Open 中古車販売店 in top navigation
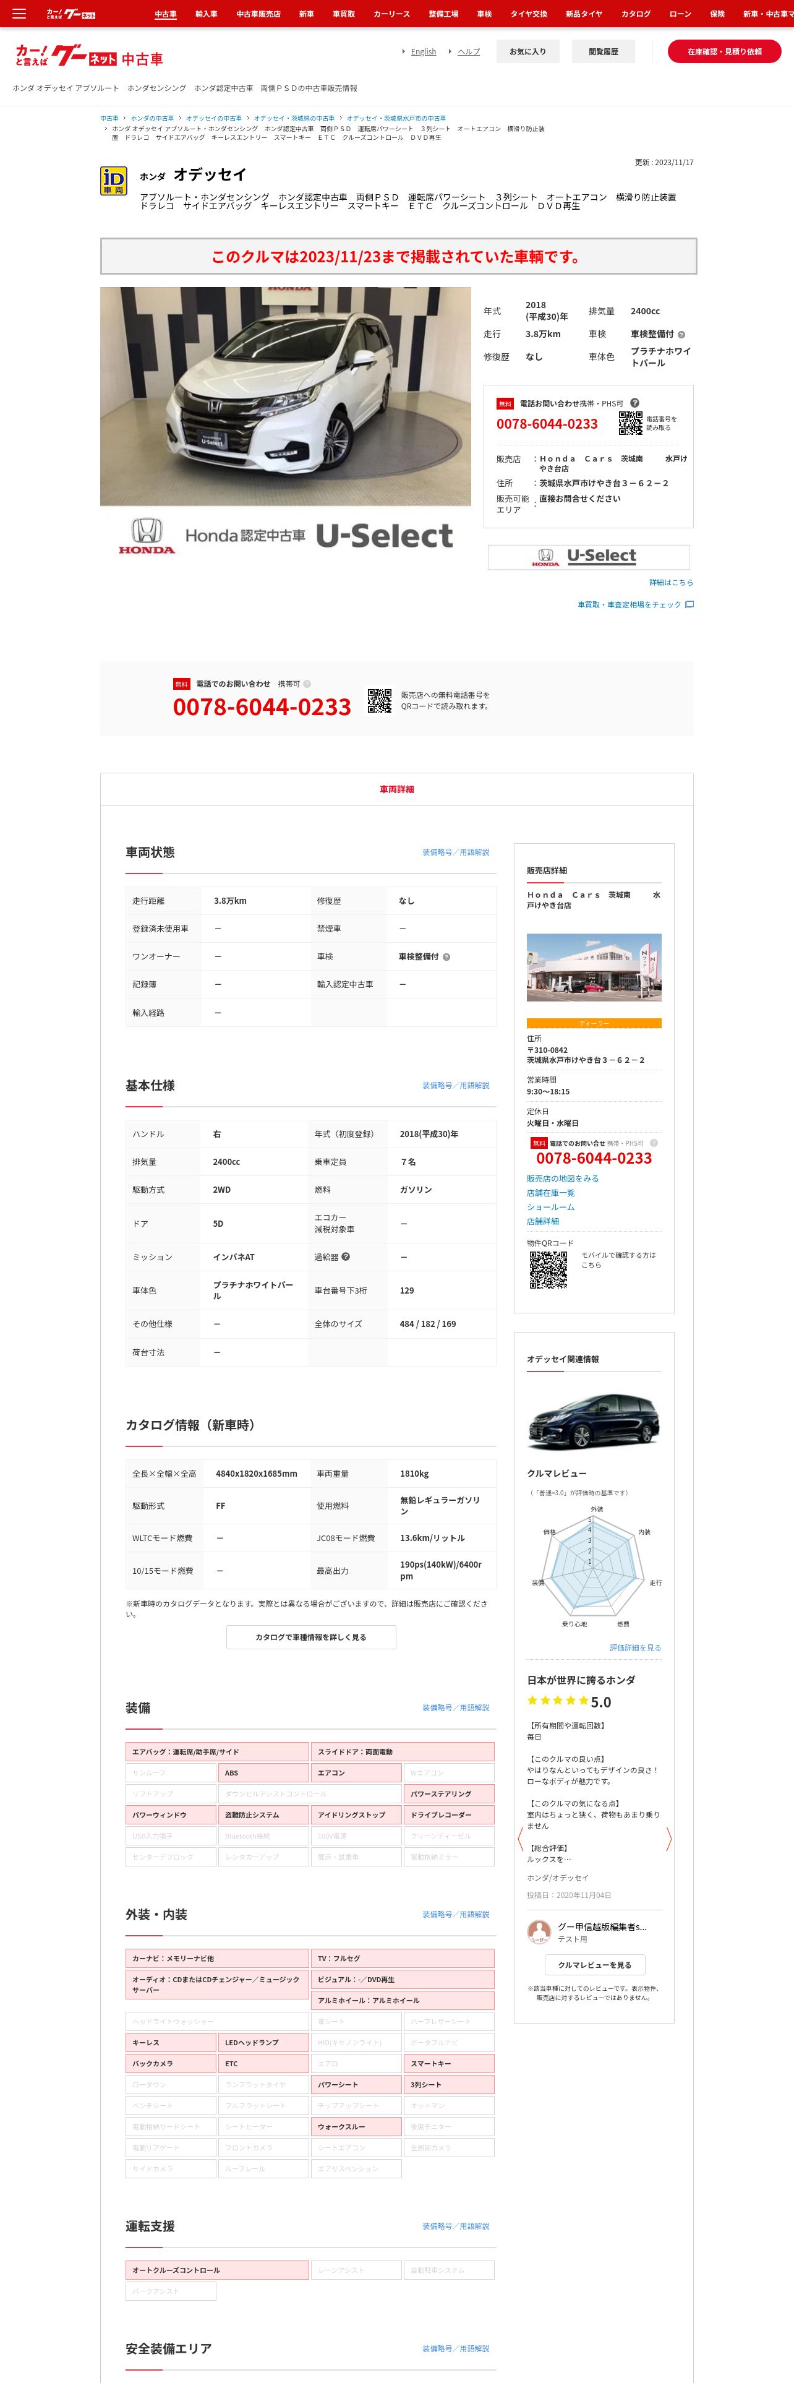 click(x=258, y=14)
